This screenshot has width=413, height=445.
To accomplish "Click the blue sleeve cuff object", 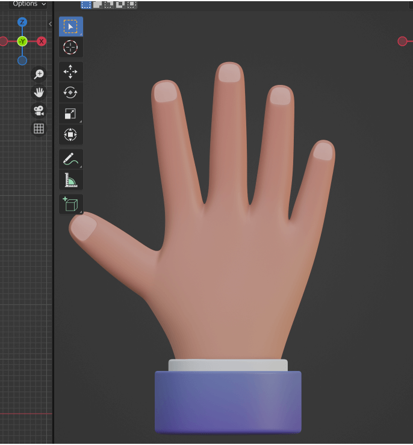I will pyautogui.click(x=228, y=402).
